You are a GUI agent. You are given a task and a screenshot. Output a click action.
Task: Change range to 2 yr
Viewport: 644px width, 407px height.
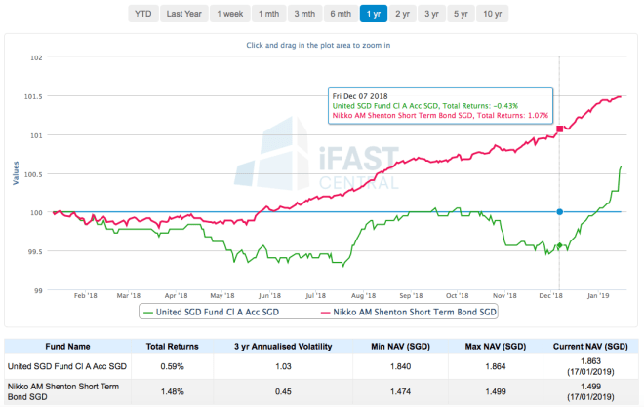click(402, 14)
